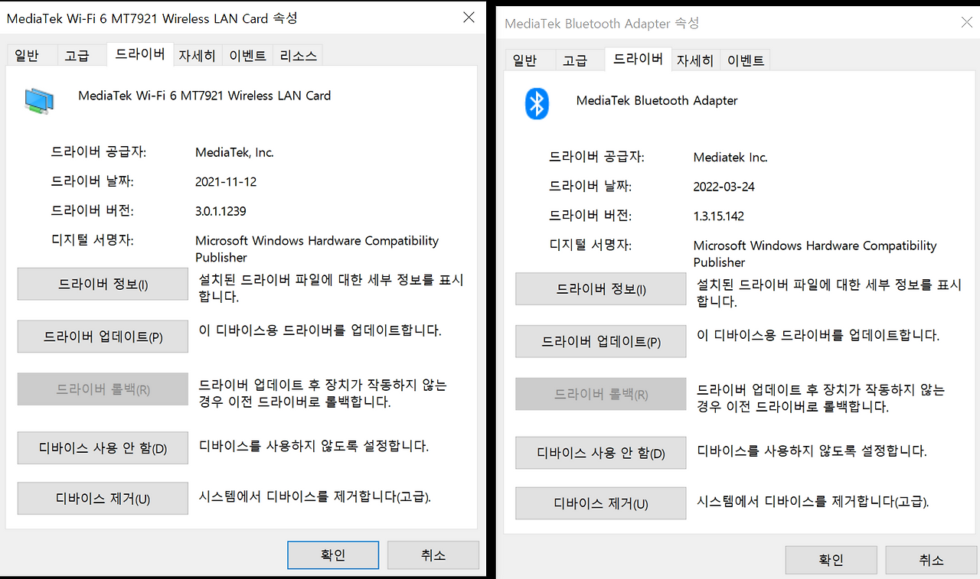The width and height of the screenshot is (980, 579).
Task: Click 드라이버 정보 for the Wi-Fi card
Action: point(102,284)
